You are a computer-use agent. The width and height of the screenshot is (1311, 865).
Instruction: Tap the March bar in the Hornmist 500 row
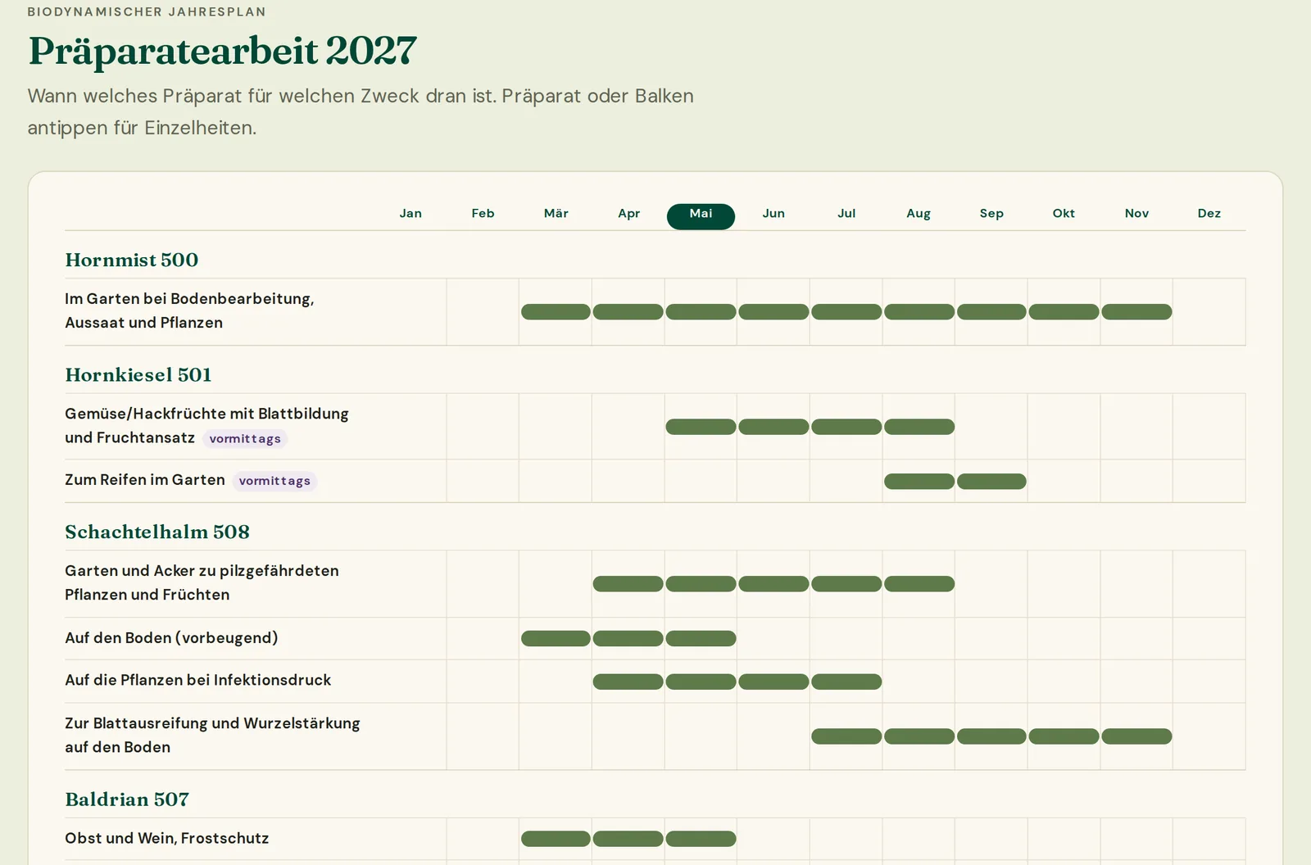point(556,312)
